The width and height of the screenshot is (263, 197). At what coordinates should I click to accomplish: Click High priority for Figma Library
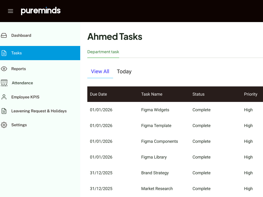pyautogui.click(x=248, y=157)
